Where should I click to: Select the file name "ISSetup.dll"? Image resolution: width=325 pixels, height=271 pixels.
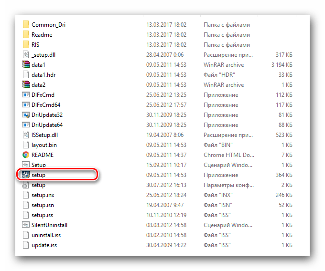tap(44, 135)
